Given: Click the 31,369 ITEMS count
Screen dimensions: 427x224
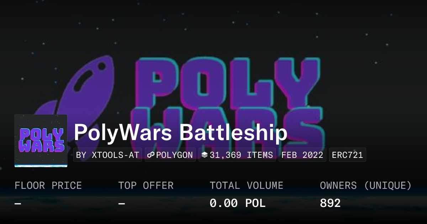Looking at the screenshot, I should (x=241, y=155).
